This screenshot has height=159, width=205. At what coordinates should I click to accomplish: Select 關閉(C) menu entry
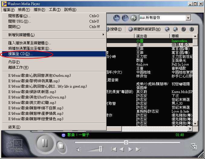[54, 27]
